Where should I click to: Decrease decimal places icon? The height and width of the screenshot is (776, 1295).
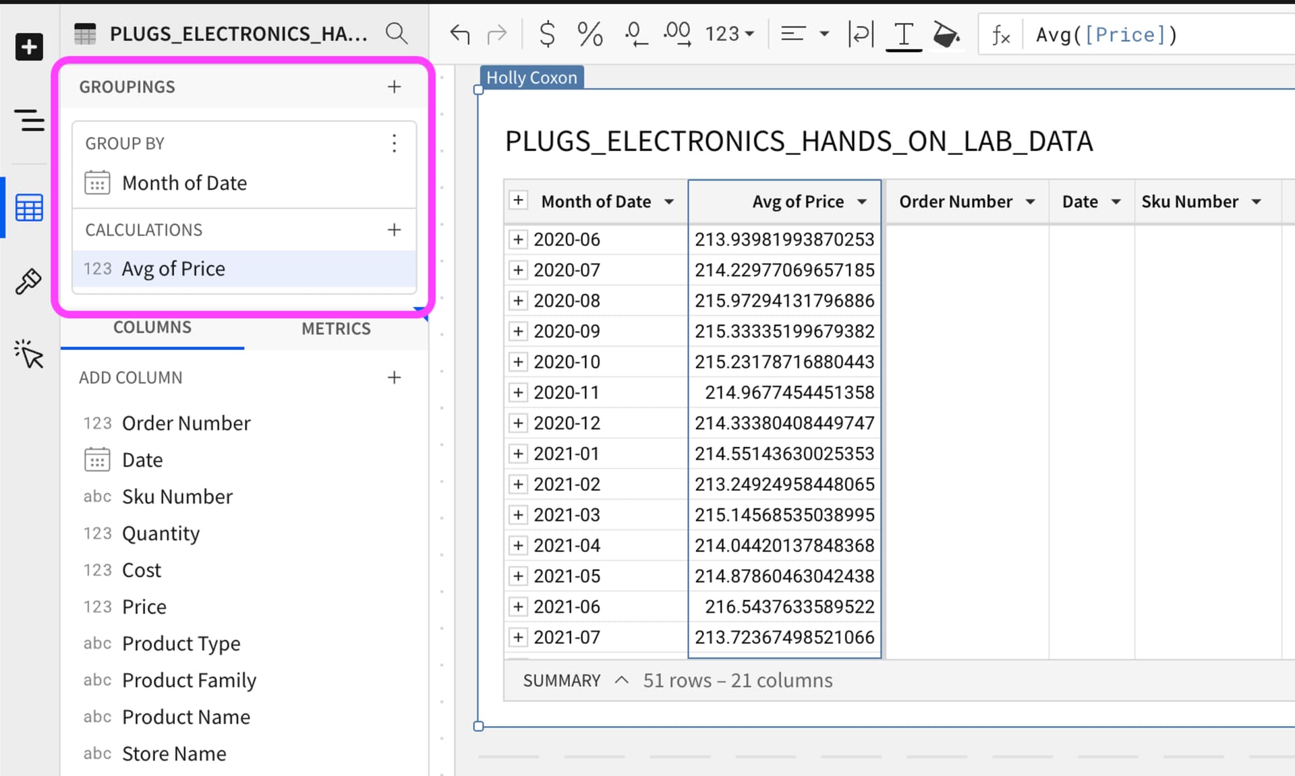pyautogui.click(x=635, y=34)
